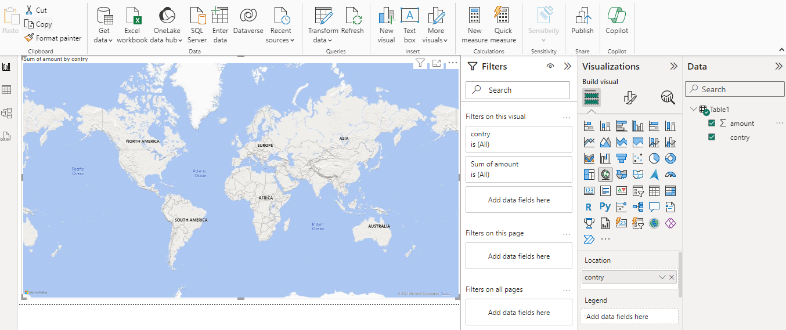Click the Publish button
Screen dimensions: 786x330
(x=582, y=21)
